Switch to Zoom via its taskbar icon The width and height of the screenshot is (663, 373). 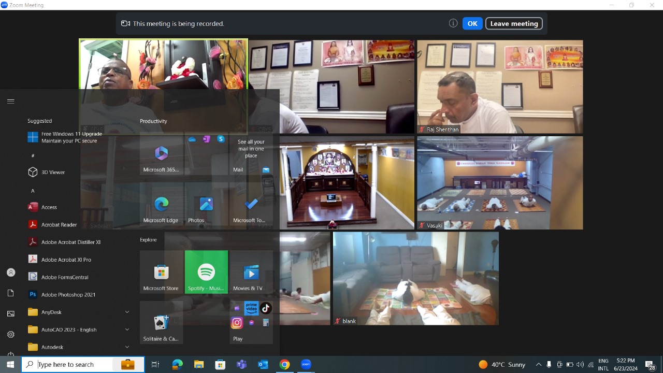306,365
